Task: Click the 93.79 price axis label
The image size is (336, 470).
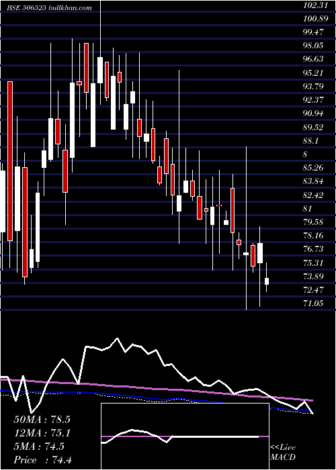Action: pos(314,87)
